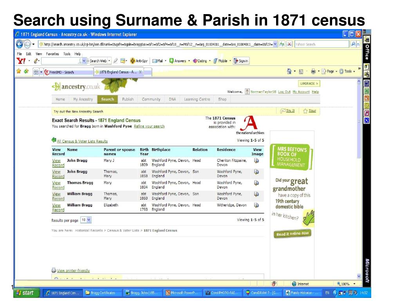This screenshot has width=401, height=301.
Task: Click the browser Forward arrow button
Action: point(27,44)
